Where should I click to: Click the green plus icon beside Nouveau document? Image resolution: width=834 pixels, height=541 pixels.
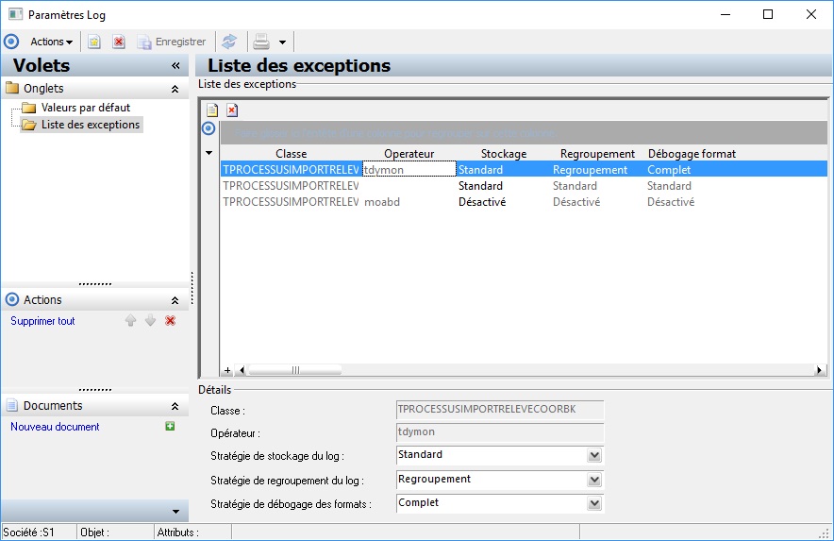[170, 426]
